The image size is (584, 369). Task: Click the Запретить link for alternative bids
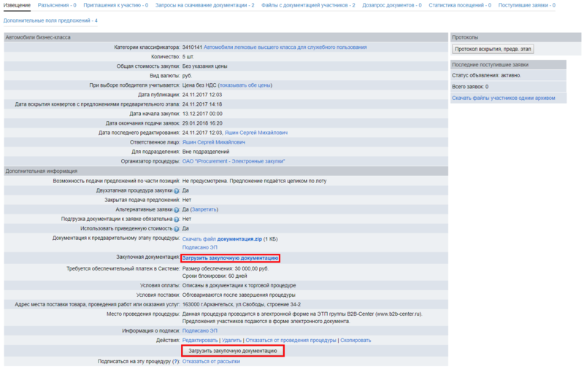[x=205, y=209]
